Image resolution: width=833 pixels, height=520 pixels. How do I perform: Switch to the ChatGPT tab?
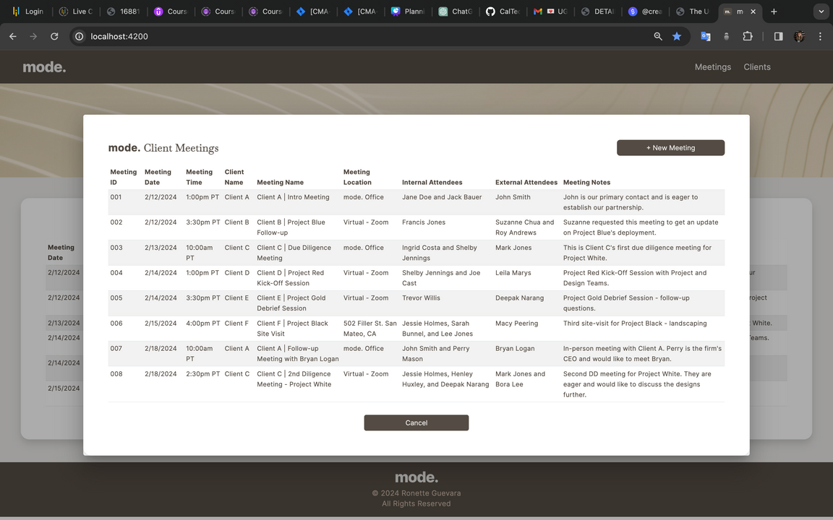pos(455,12)
